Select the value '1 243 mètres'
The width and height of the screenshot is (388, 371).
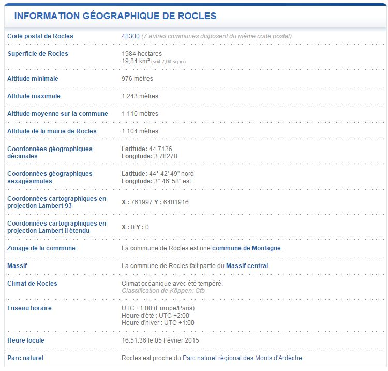[140, 96]
